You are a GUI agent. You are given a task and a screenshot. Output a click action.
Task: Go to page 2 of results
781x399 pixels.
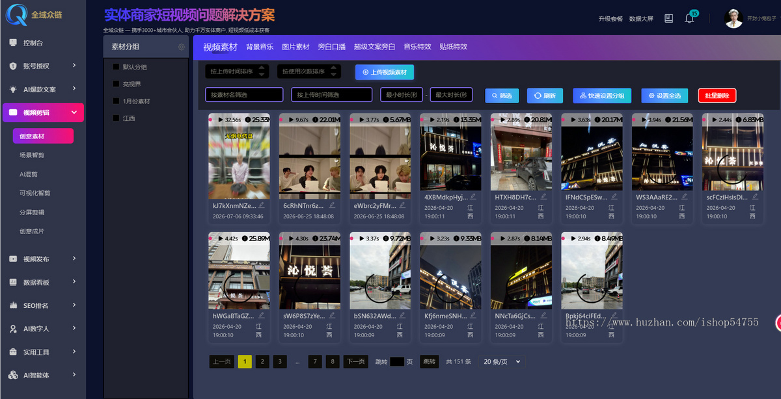click(x=262, y=362)
